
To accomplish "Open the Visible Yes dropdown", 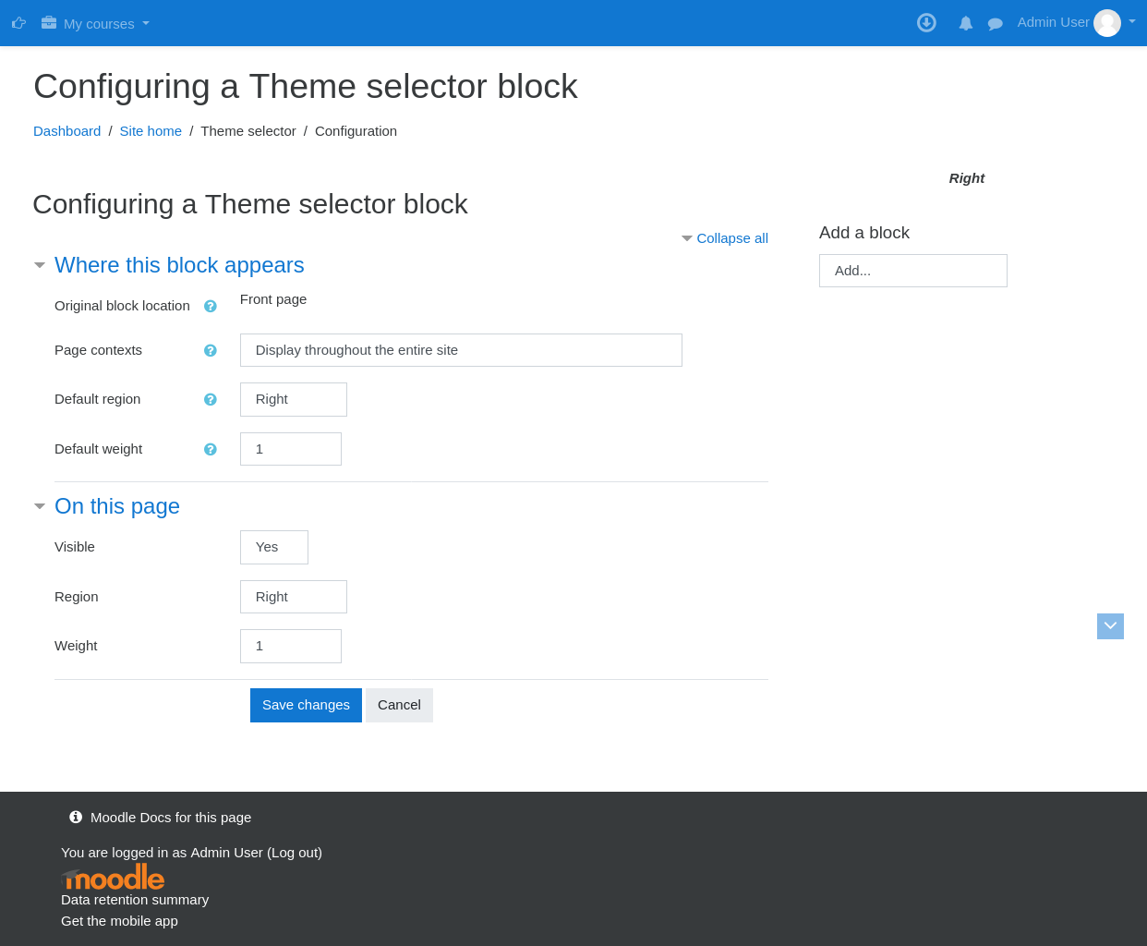I will (274, 547).
